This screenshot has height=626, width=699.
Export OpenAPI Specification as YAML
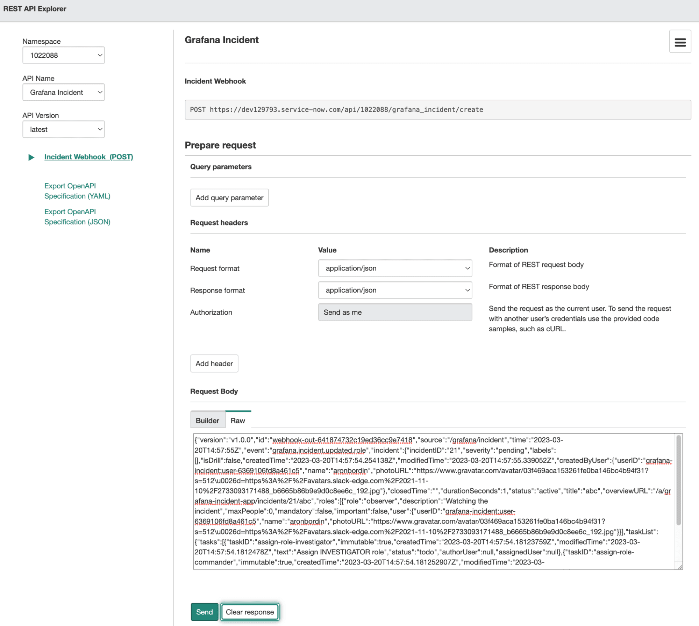(x=77, y=191)
